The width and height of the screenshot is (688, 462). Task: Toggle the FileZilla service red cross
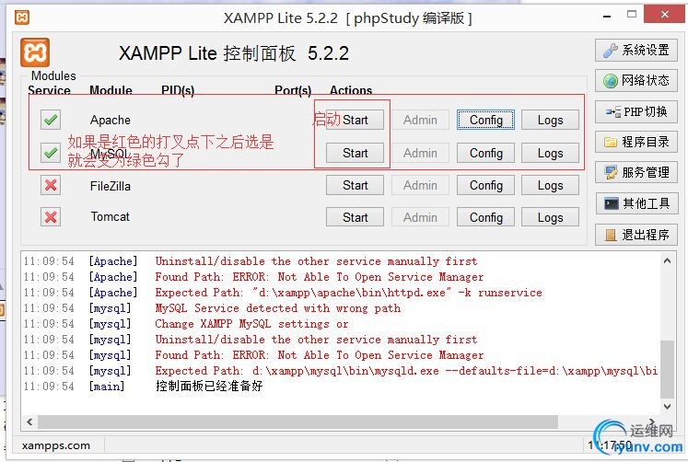[x=51, y=185]
